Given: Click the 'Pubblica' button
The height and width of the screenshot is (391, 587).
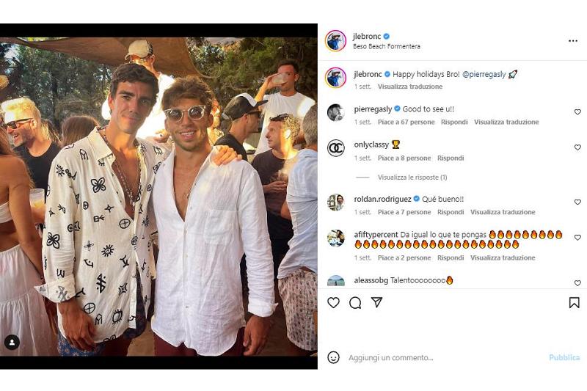Looking at the screenshot, I should tap(564, 358).
